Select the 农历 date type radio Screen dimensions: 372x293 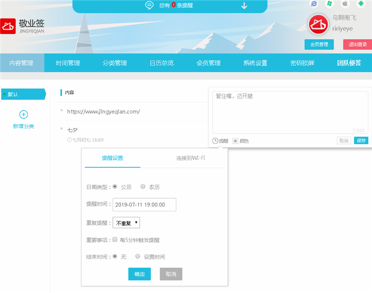[x=143, y=187]
